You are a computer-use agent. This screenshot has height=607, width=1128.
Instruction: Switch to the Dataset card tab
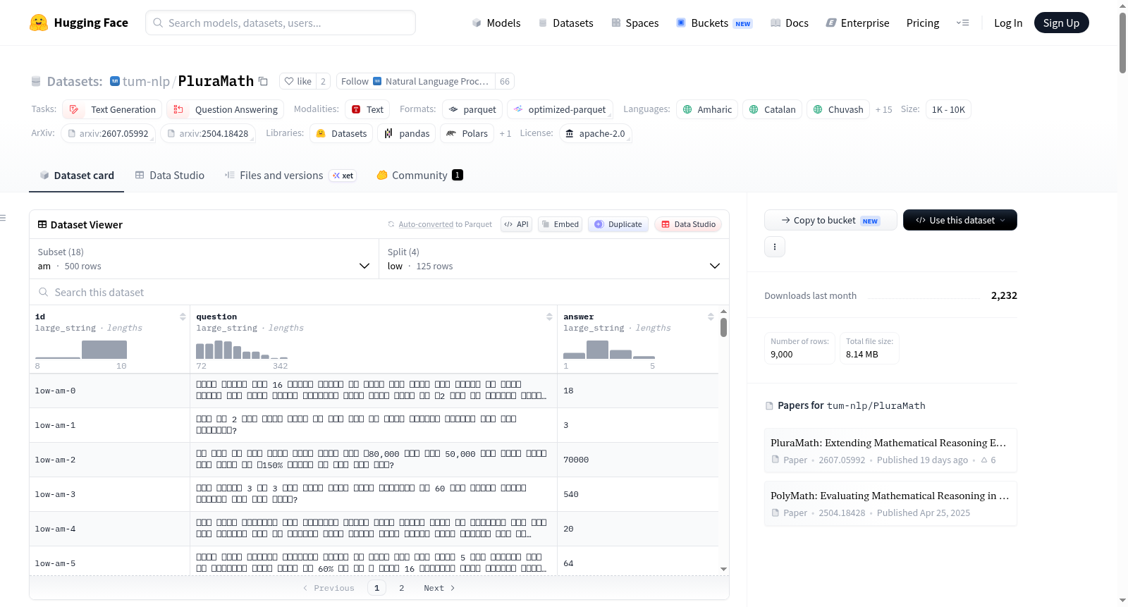click(77, 176)
